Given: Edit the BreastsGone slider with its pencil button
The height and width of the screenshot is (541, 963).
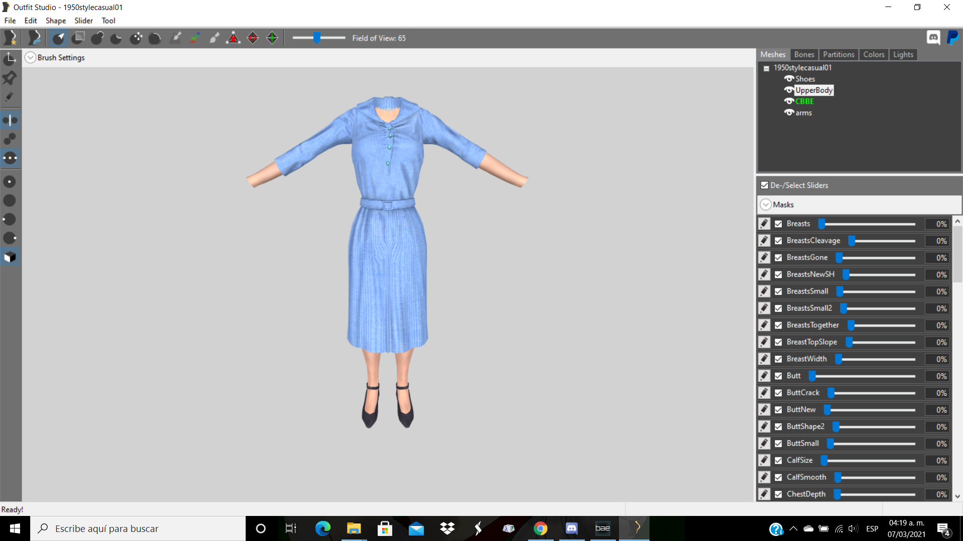Looking at the screenshot, I should pyautogui.click(x=764, y=257).
